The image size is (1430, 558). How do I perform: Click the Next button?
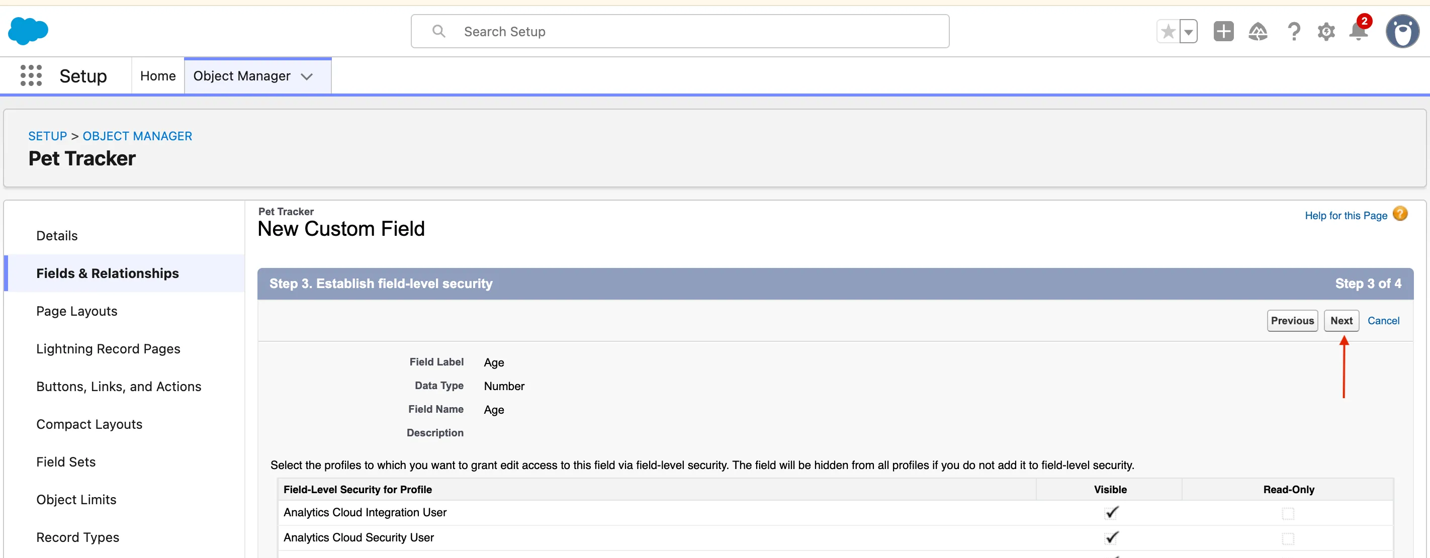pyautogui.click(x=1340, y=320)
